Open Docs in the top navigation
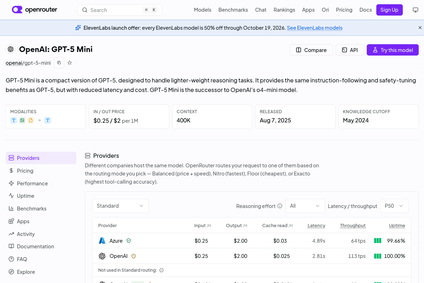424x283 pixels. [366, 10]
